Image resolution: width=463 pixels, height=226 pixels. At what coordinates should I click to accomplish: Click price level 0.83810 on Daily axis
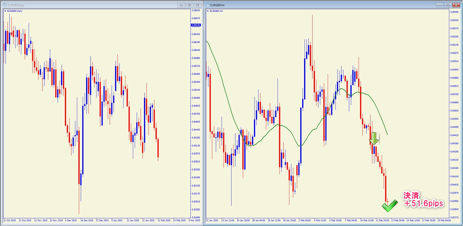click(196, 161)
